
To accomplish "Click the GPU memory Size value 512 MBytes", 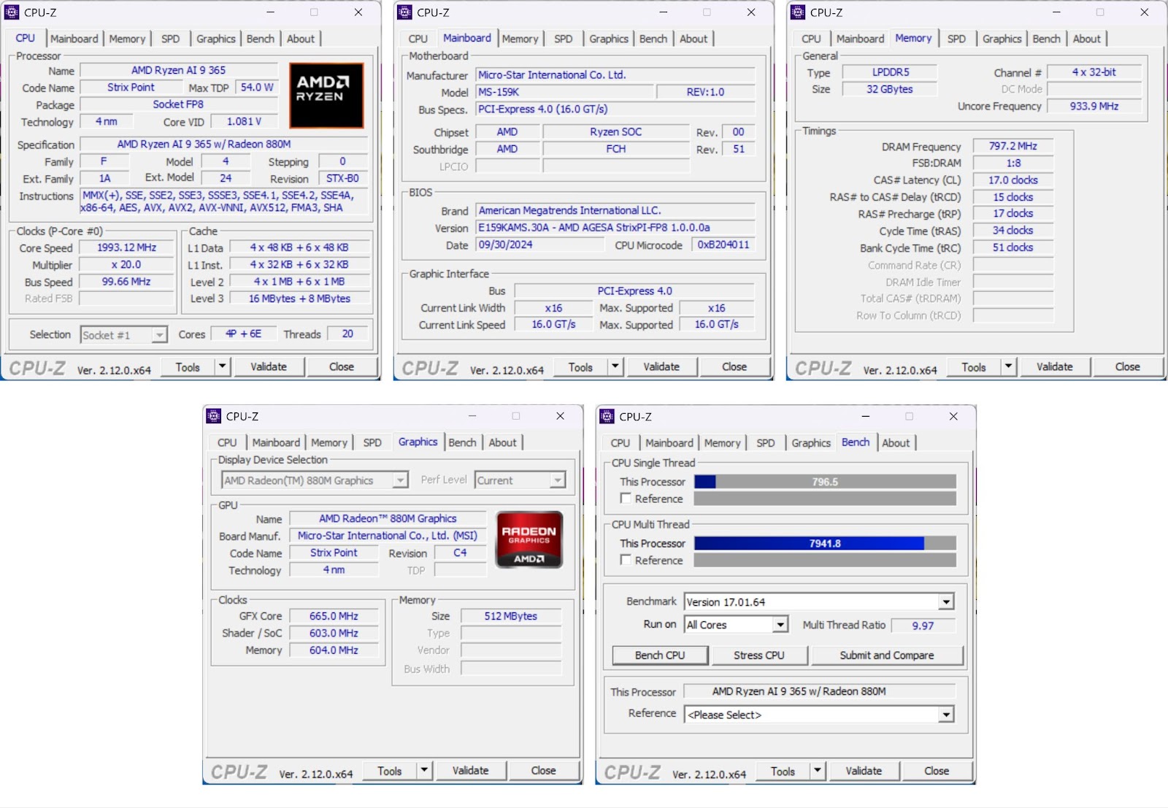I will [511, 616].
